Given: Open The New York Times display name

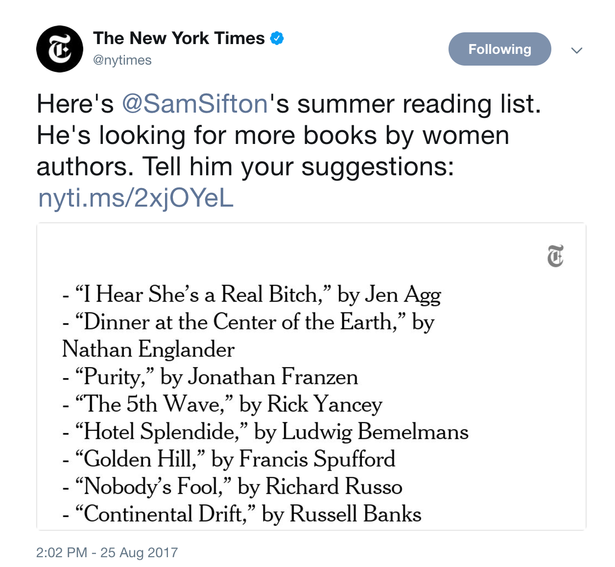Looking at the screenshot, I should (179, 38).
